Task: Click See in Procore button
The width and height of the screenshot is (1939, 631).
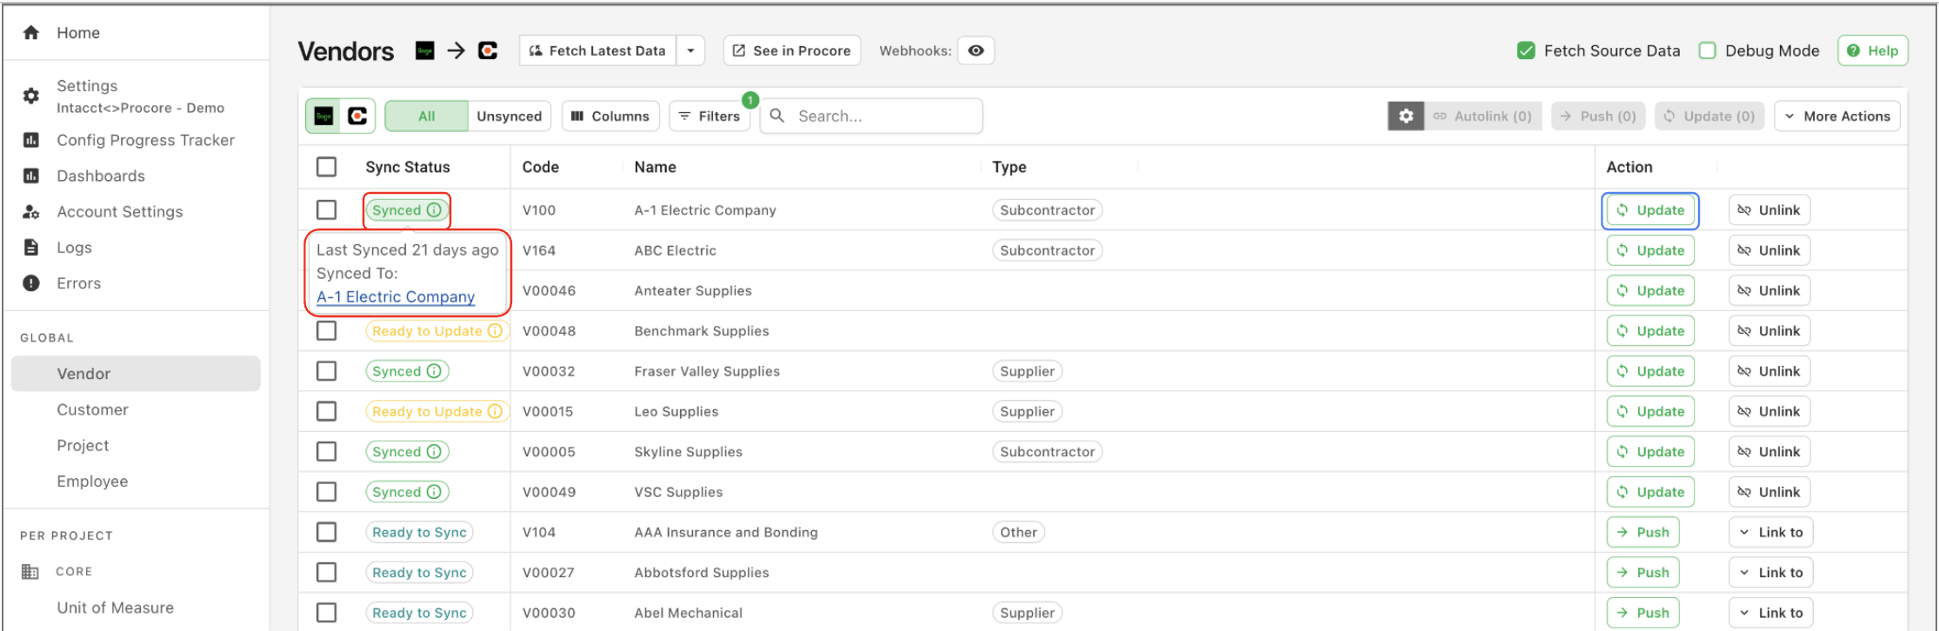Action: tap(792, 50)
